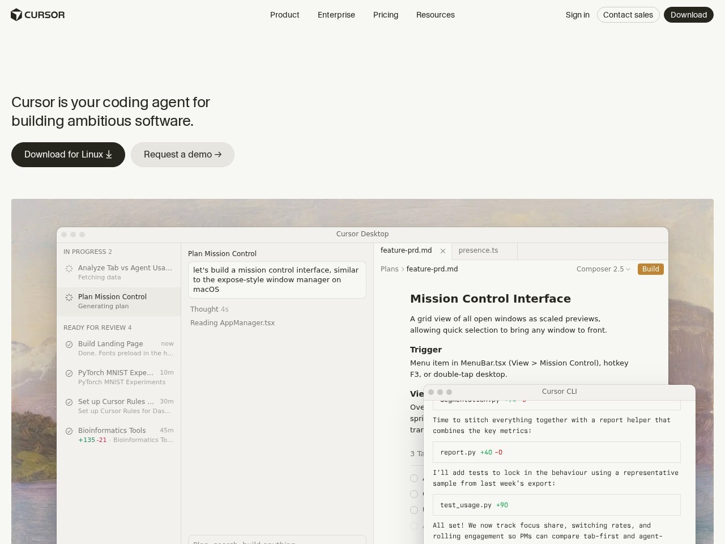Image resolution: width=725 pixels, height=544 pixels.
Task: Click Request a demo
Action: [182, 155]
